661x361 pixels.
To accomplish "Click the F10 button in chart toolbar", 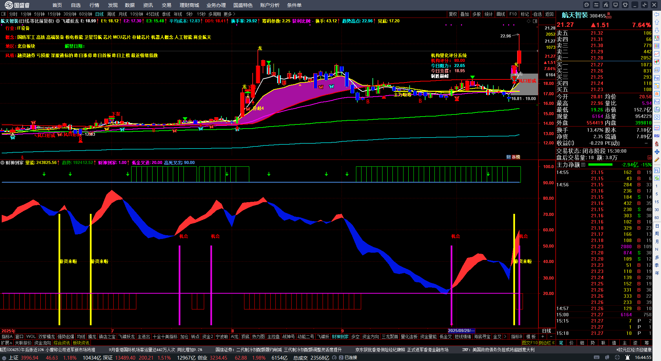I will pos(513,14).
